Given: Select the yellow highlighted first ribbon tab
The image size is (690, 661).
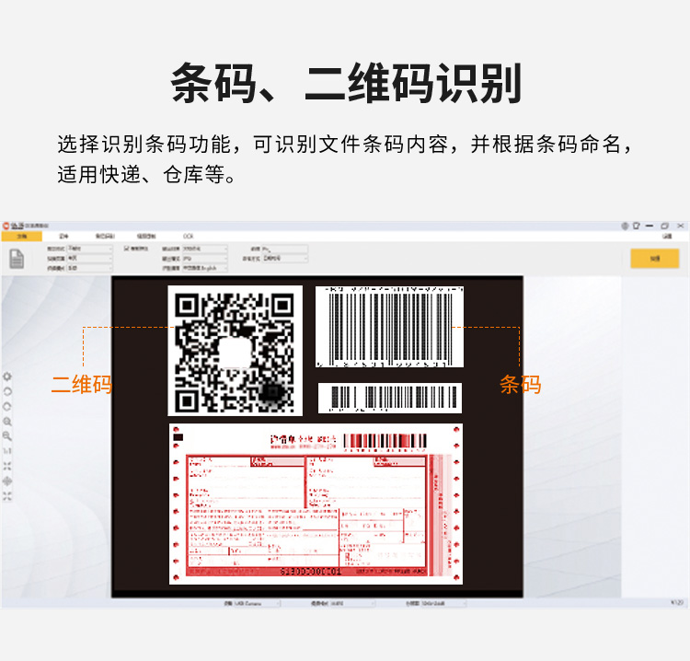Looking at the screenshot, I should [21, 237].
